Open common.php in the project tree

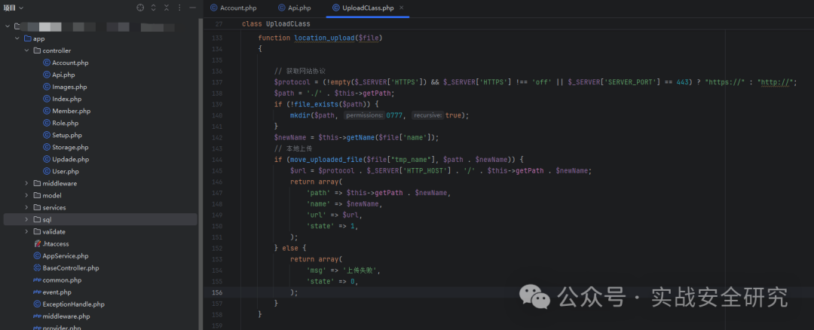tap(62, 280)
